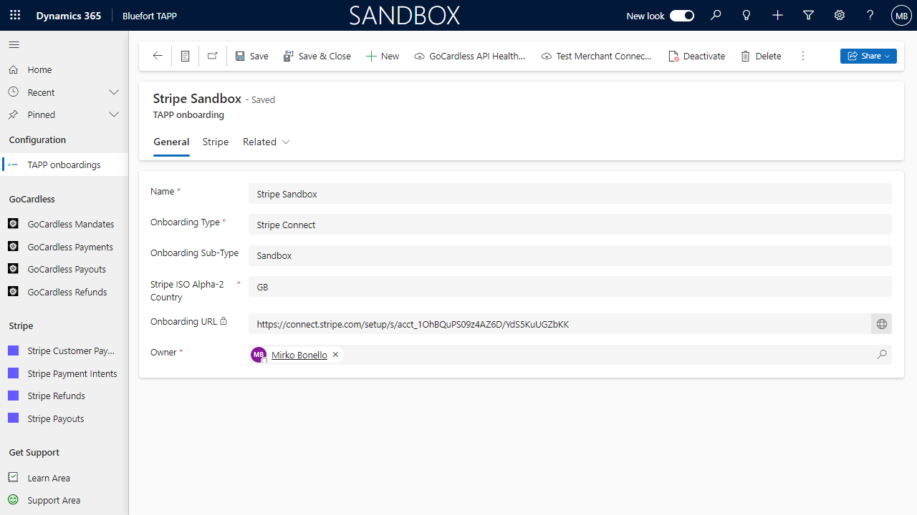Image resolution: width=917 pixels, height=515 pixels.
Task: Remove owner Mirko Bonello with X
Action: pos(335,355)
